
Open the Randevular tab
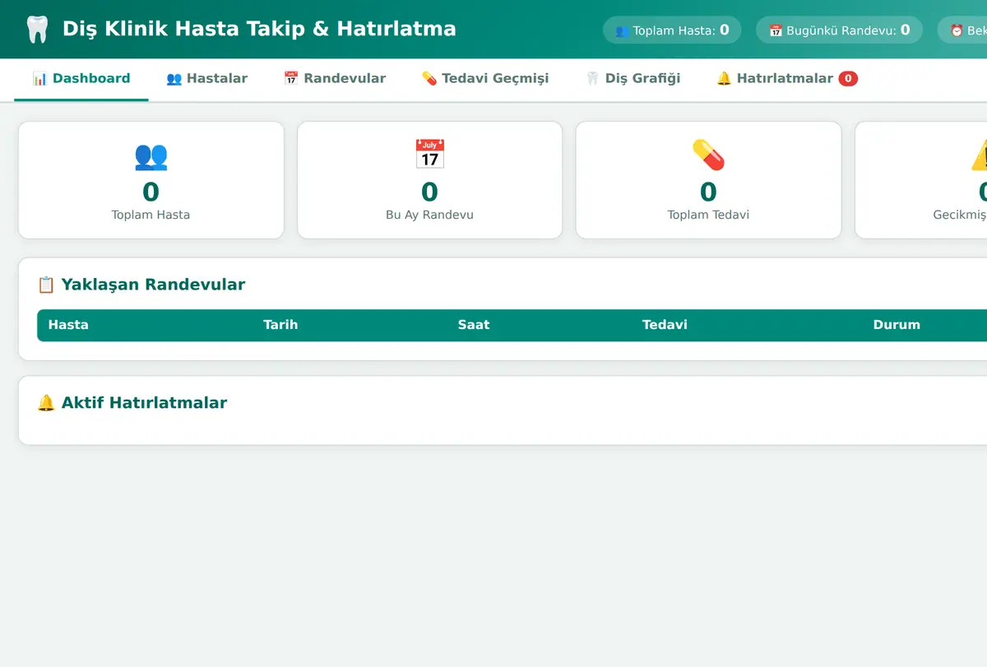(335, 79)
